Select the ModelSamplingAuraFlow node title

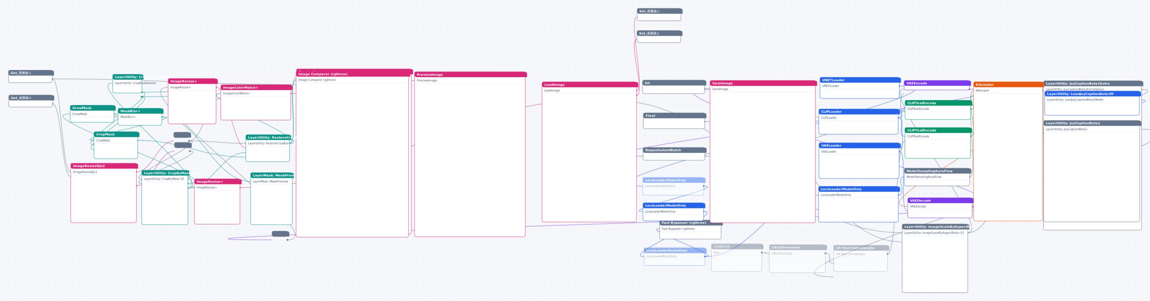[x=938, y=171]
